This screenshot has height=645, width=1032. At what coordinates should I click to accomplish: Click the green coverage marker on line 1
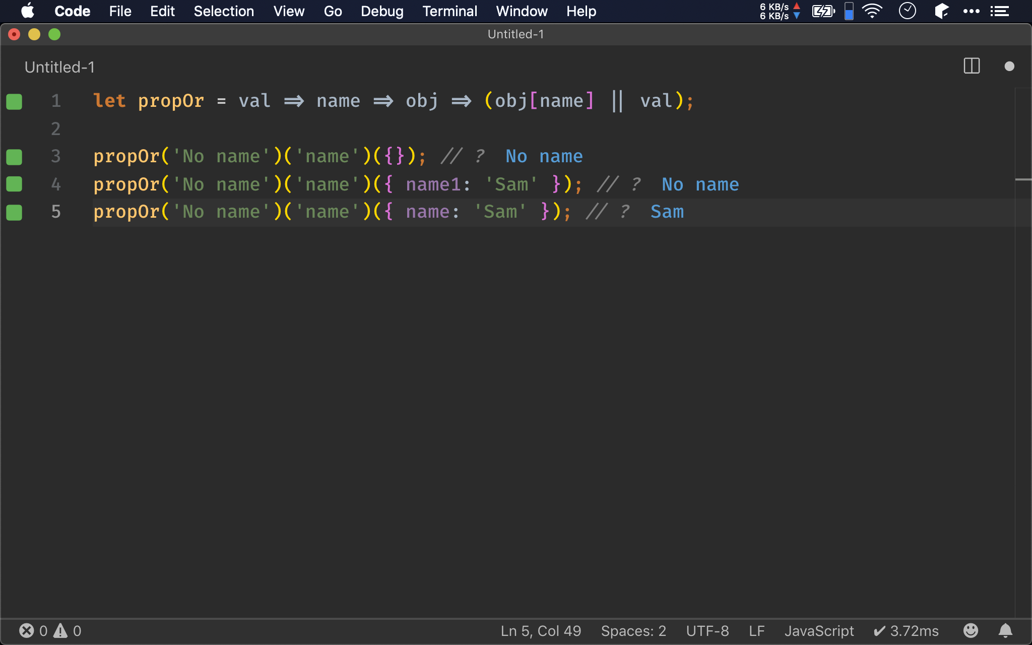click(14, 101)
